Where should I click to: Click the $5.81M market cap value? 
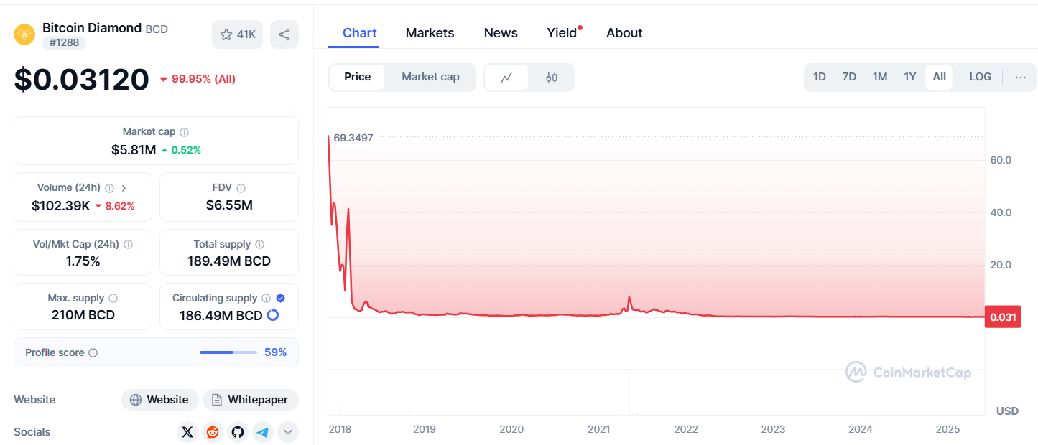click(x=134, y=150)
